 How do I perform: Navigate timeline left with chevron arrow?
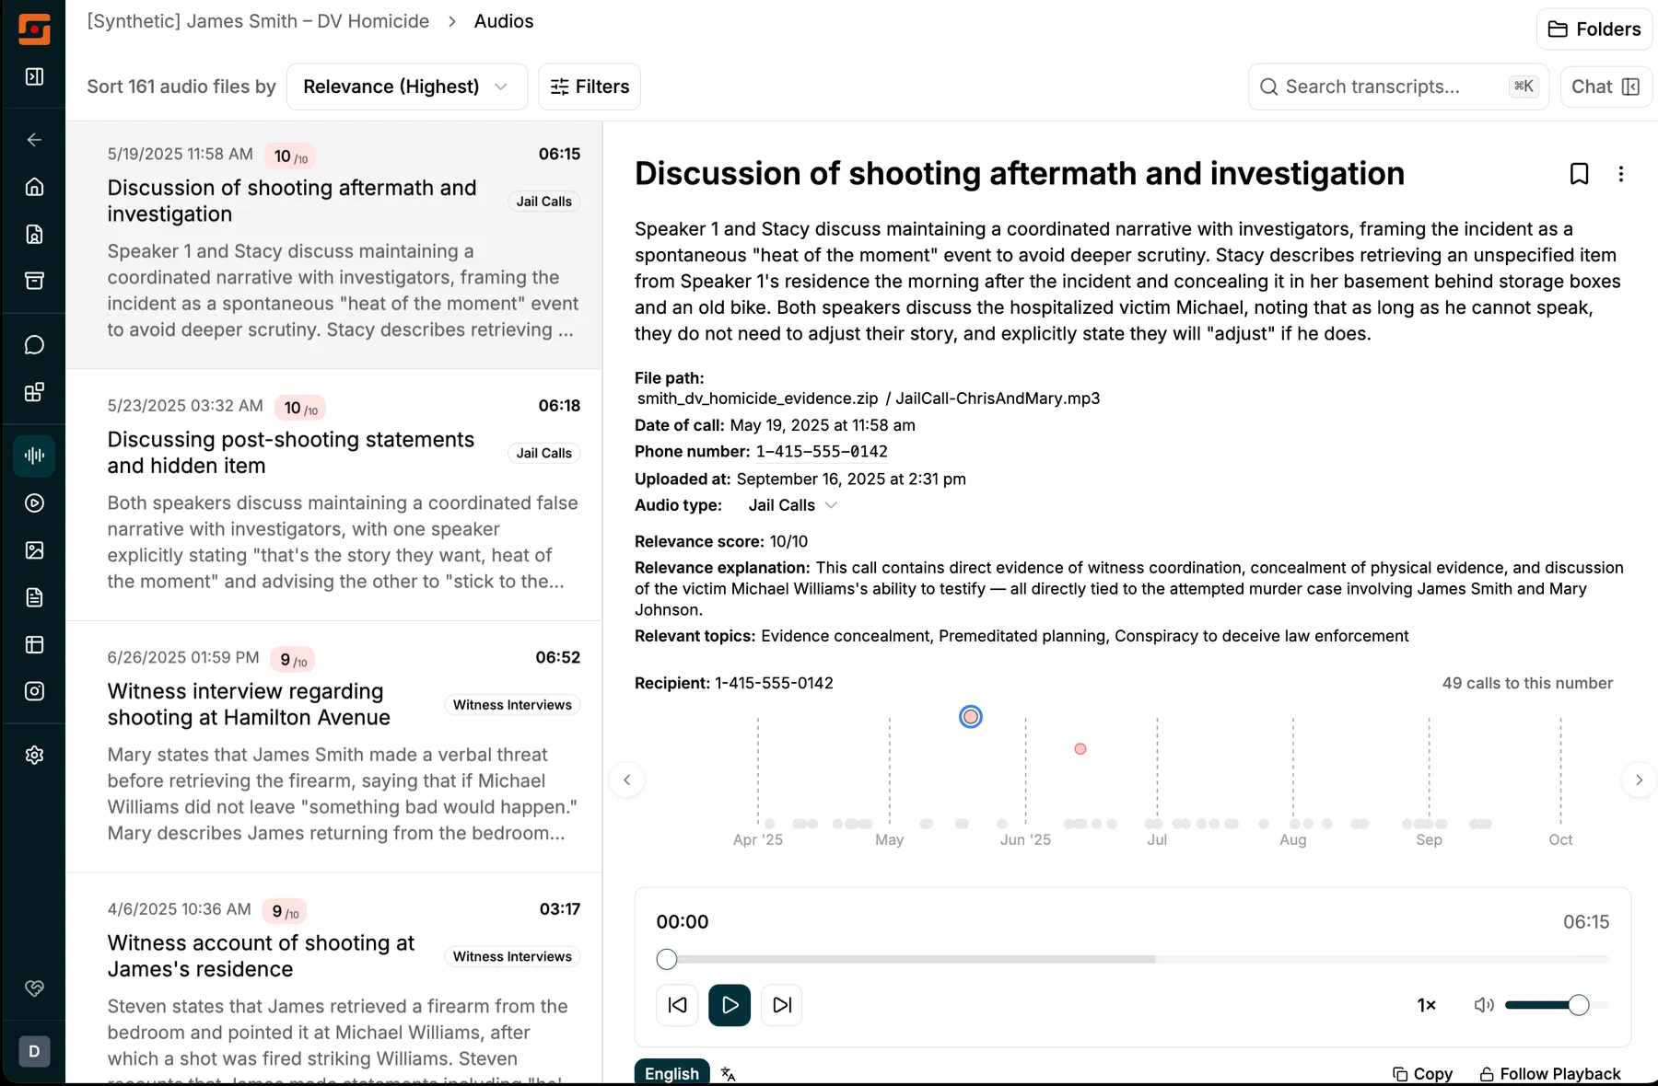click(627, 780)
